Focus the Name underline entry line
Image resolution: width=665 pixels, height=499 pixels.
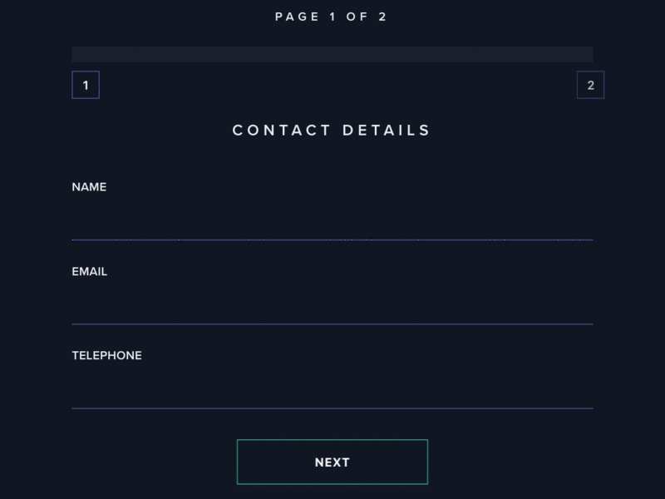332,239
